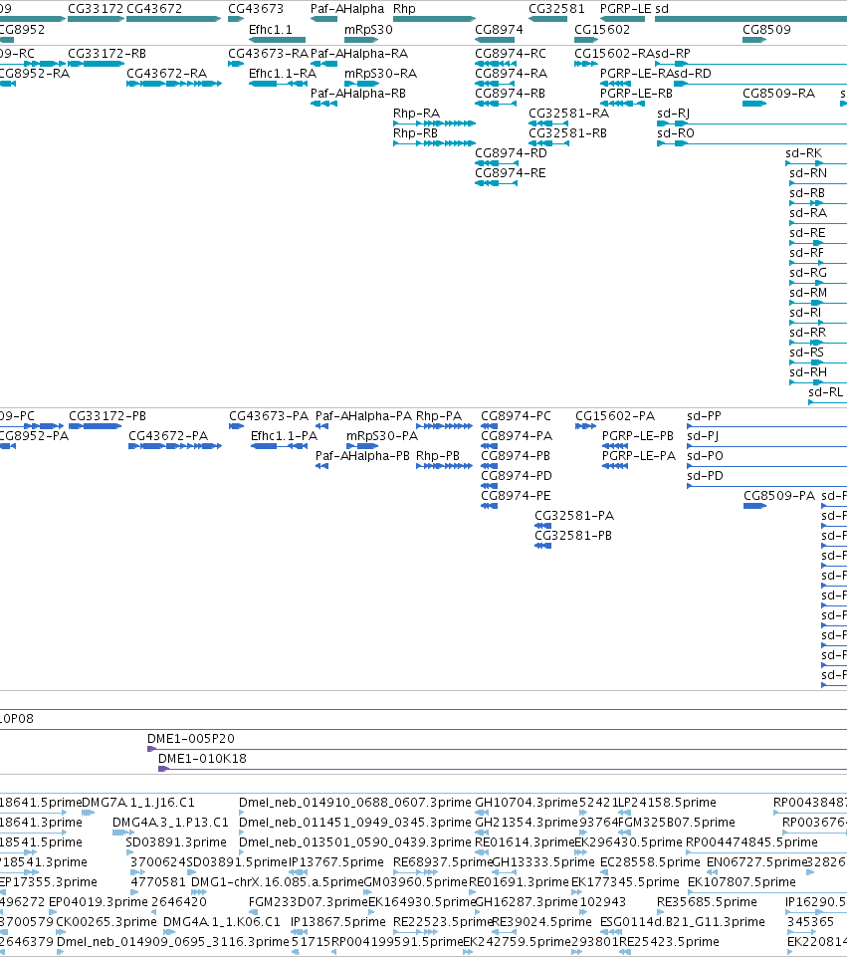Click the Rhp-PA protein label
The image size is (847, 957).
coord(439,416)
